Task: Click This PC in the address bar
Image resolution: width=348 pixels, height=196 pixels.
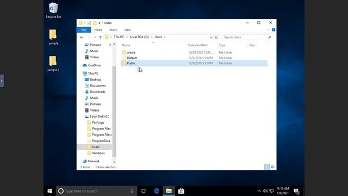Action: (119, 37)
